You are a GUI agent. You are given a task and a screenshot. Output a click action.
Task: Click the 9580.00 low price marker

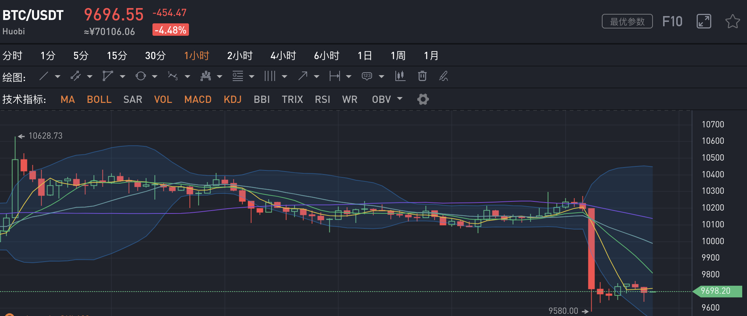point(564,311)
